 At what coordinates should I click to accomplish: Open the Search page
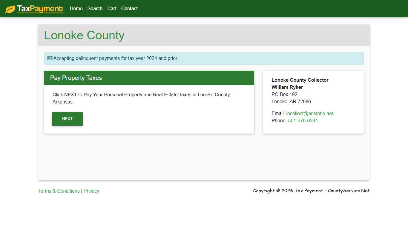[95, 9]
